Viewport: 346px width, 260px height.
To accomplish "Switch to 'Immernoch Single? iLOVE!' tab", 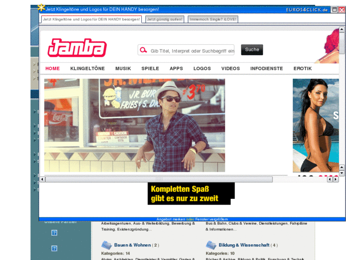I will pyautogui.click(x=213, y=19).
